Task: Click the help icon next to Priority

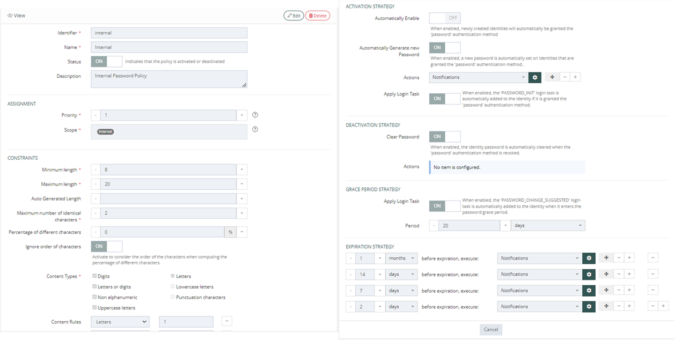Action: [x=255, y=115]
